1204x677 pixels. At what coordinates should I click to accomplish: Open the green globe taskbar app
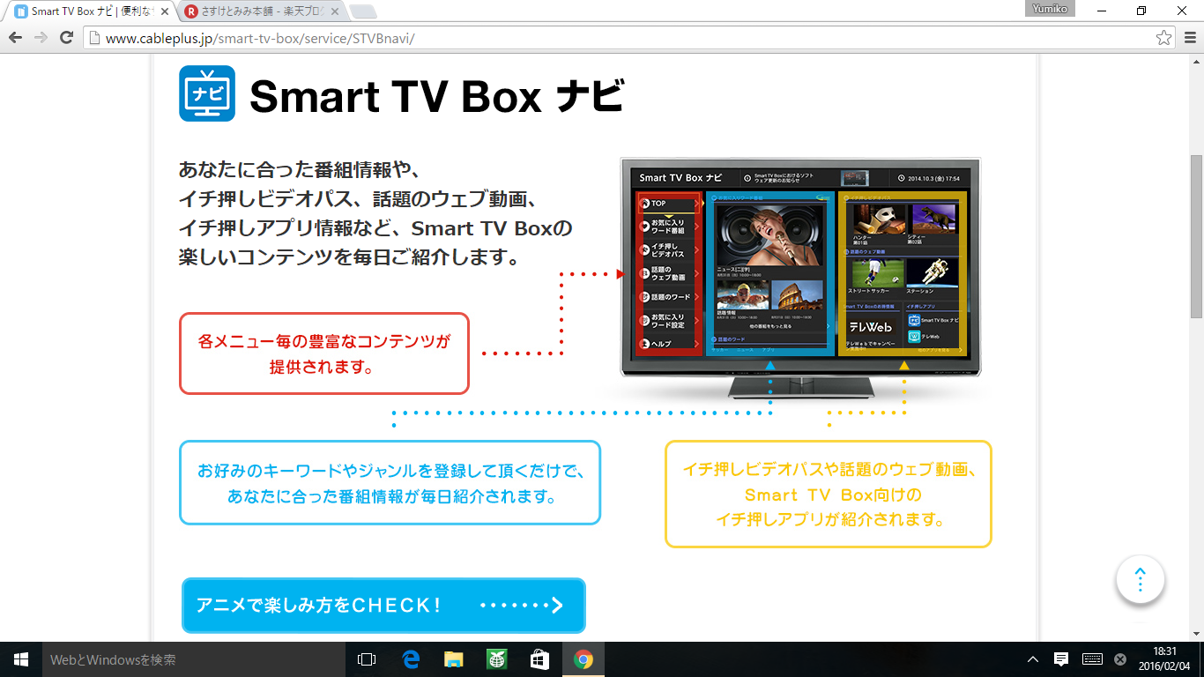496,659
